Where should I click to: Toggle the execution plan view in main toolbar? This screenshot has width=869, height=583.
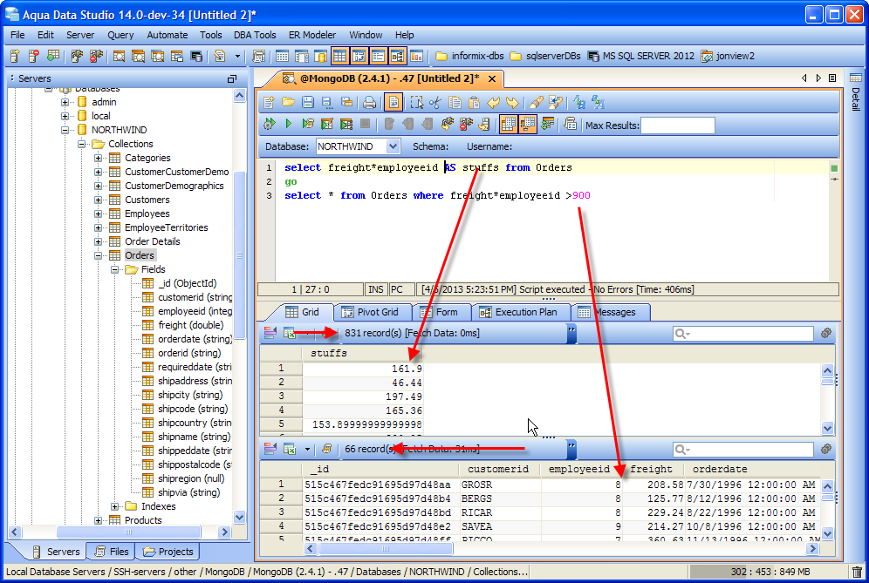[x=397, y=56]
